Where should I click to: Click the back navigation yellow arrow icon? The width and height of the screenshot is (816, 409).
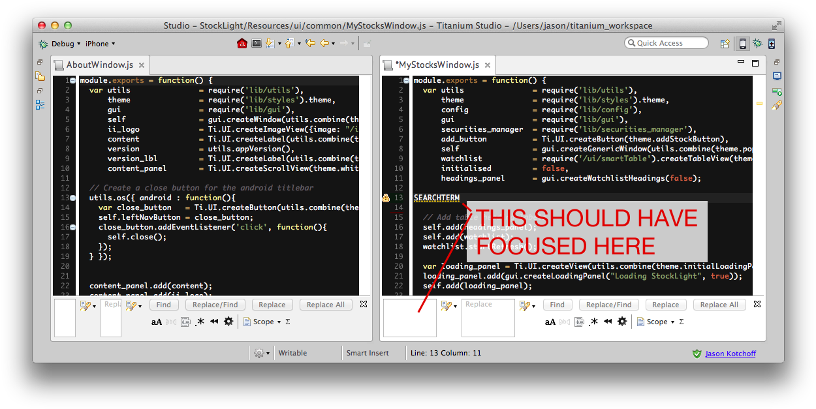325,43
